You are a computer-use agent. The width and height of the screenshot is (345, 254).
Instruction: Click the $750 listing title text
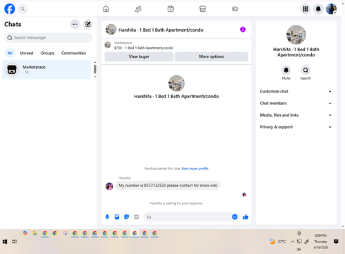point(144,48)
